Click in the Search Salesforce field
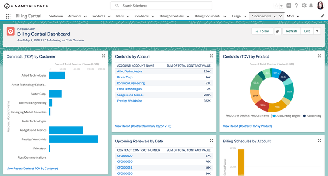The height and width of the screenshot is (176, 328). coord(161,6)
